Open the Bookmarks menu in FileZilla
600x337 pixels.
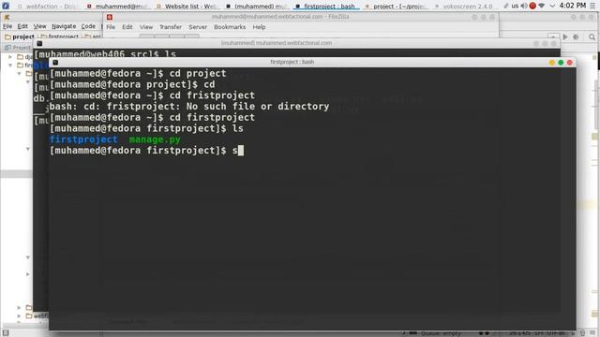[230, 27]
